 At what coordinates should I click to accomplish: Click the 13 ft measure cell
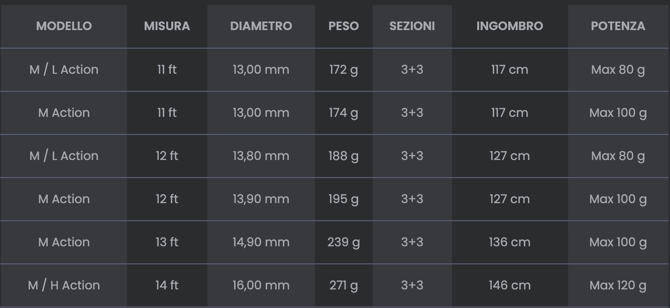pyautogui.click(x=167, y=242)
